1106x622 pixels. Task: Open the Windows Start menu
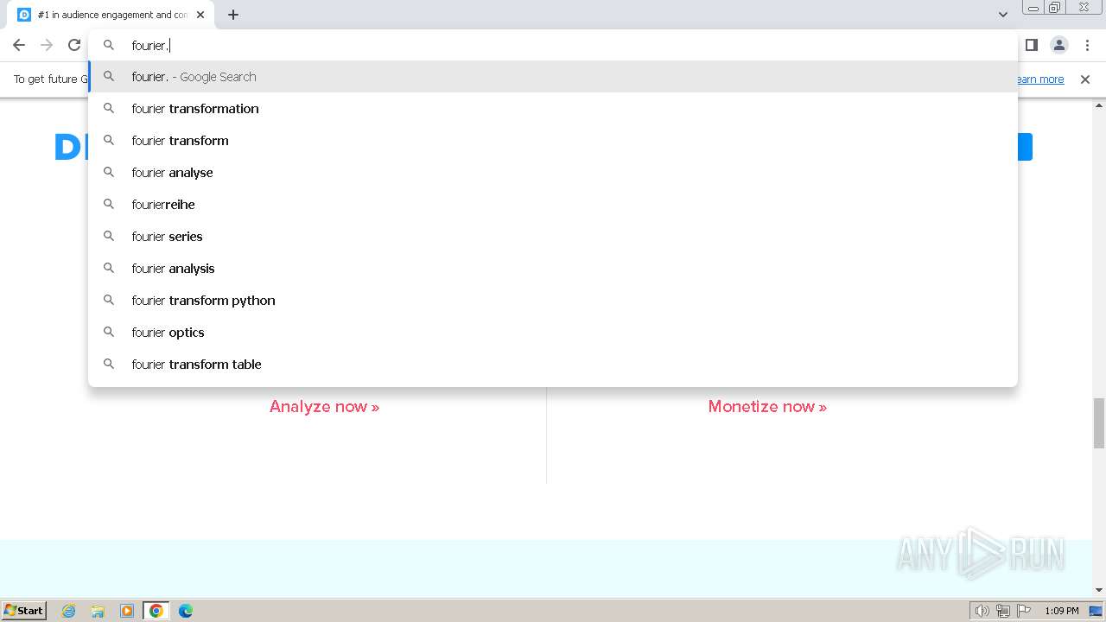(x=24, y=610)
